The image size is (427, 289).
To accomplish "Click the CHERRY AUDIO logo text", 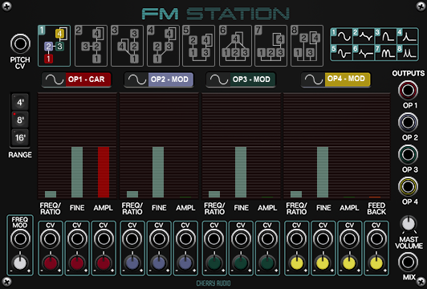I will click(x=213, y=283).
